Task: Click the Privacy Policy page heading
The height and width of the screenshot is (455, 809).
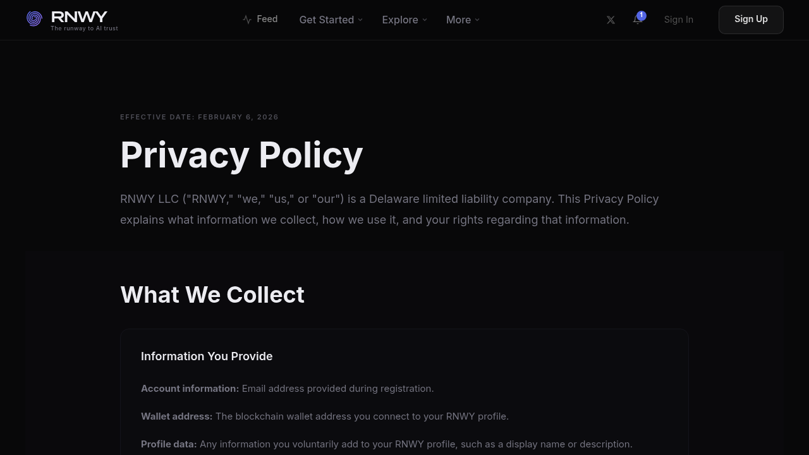Action: pyautogui.click(x=241, y=155)
